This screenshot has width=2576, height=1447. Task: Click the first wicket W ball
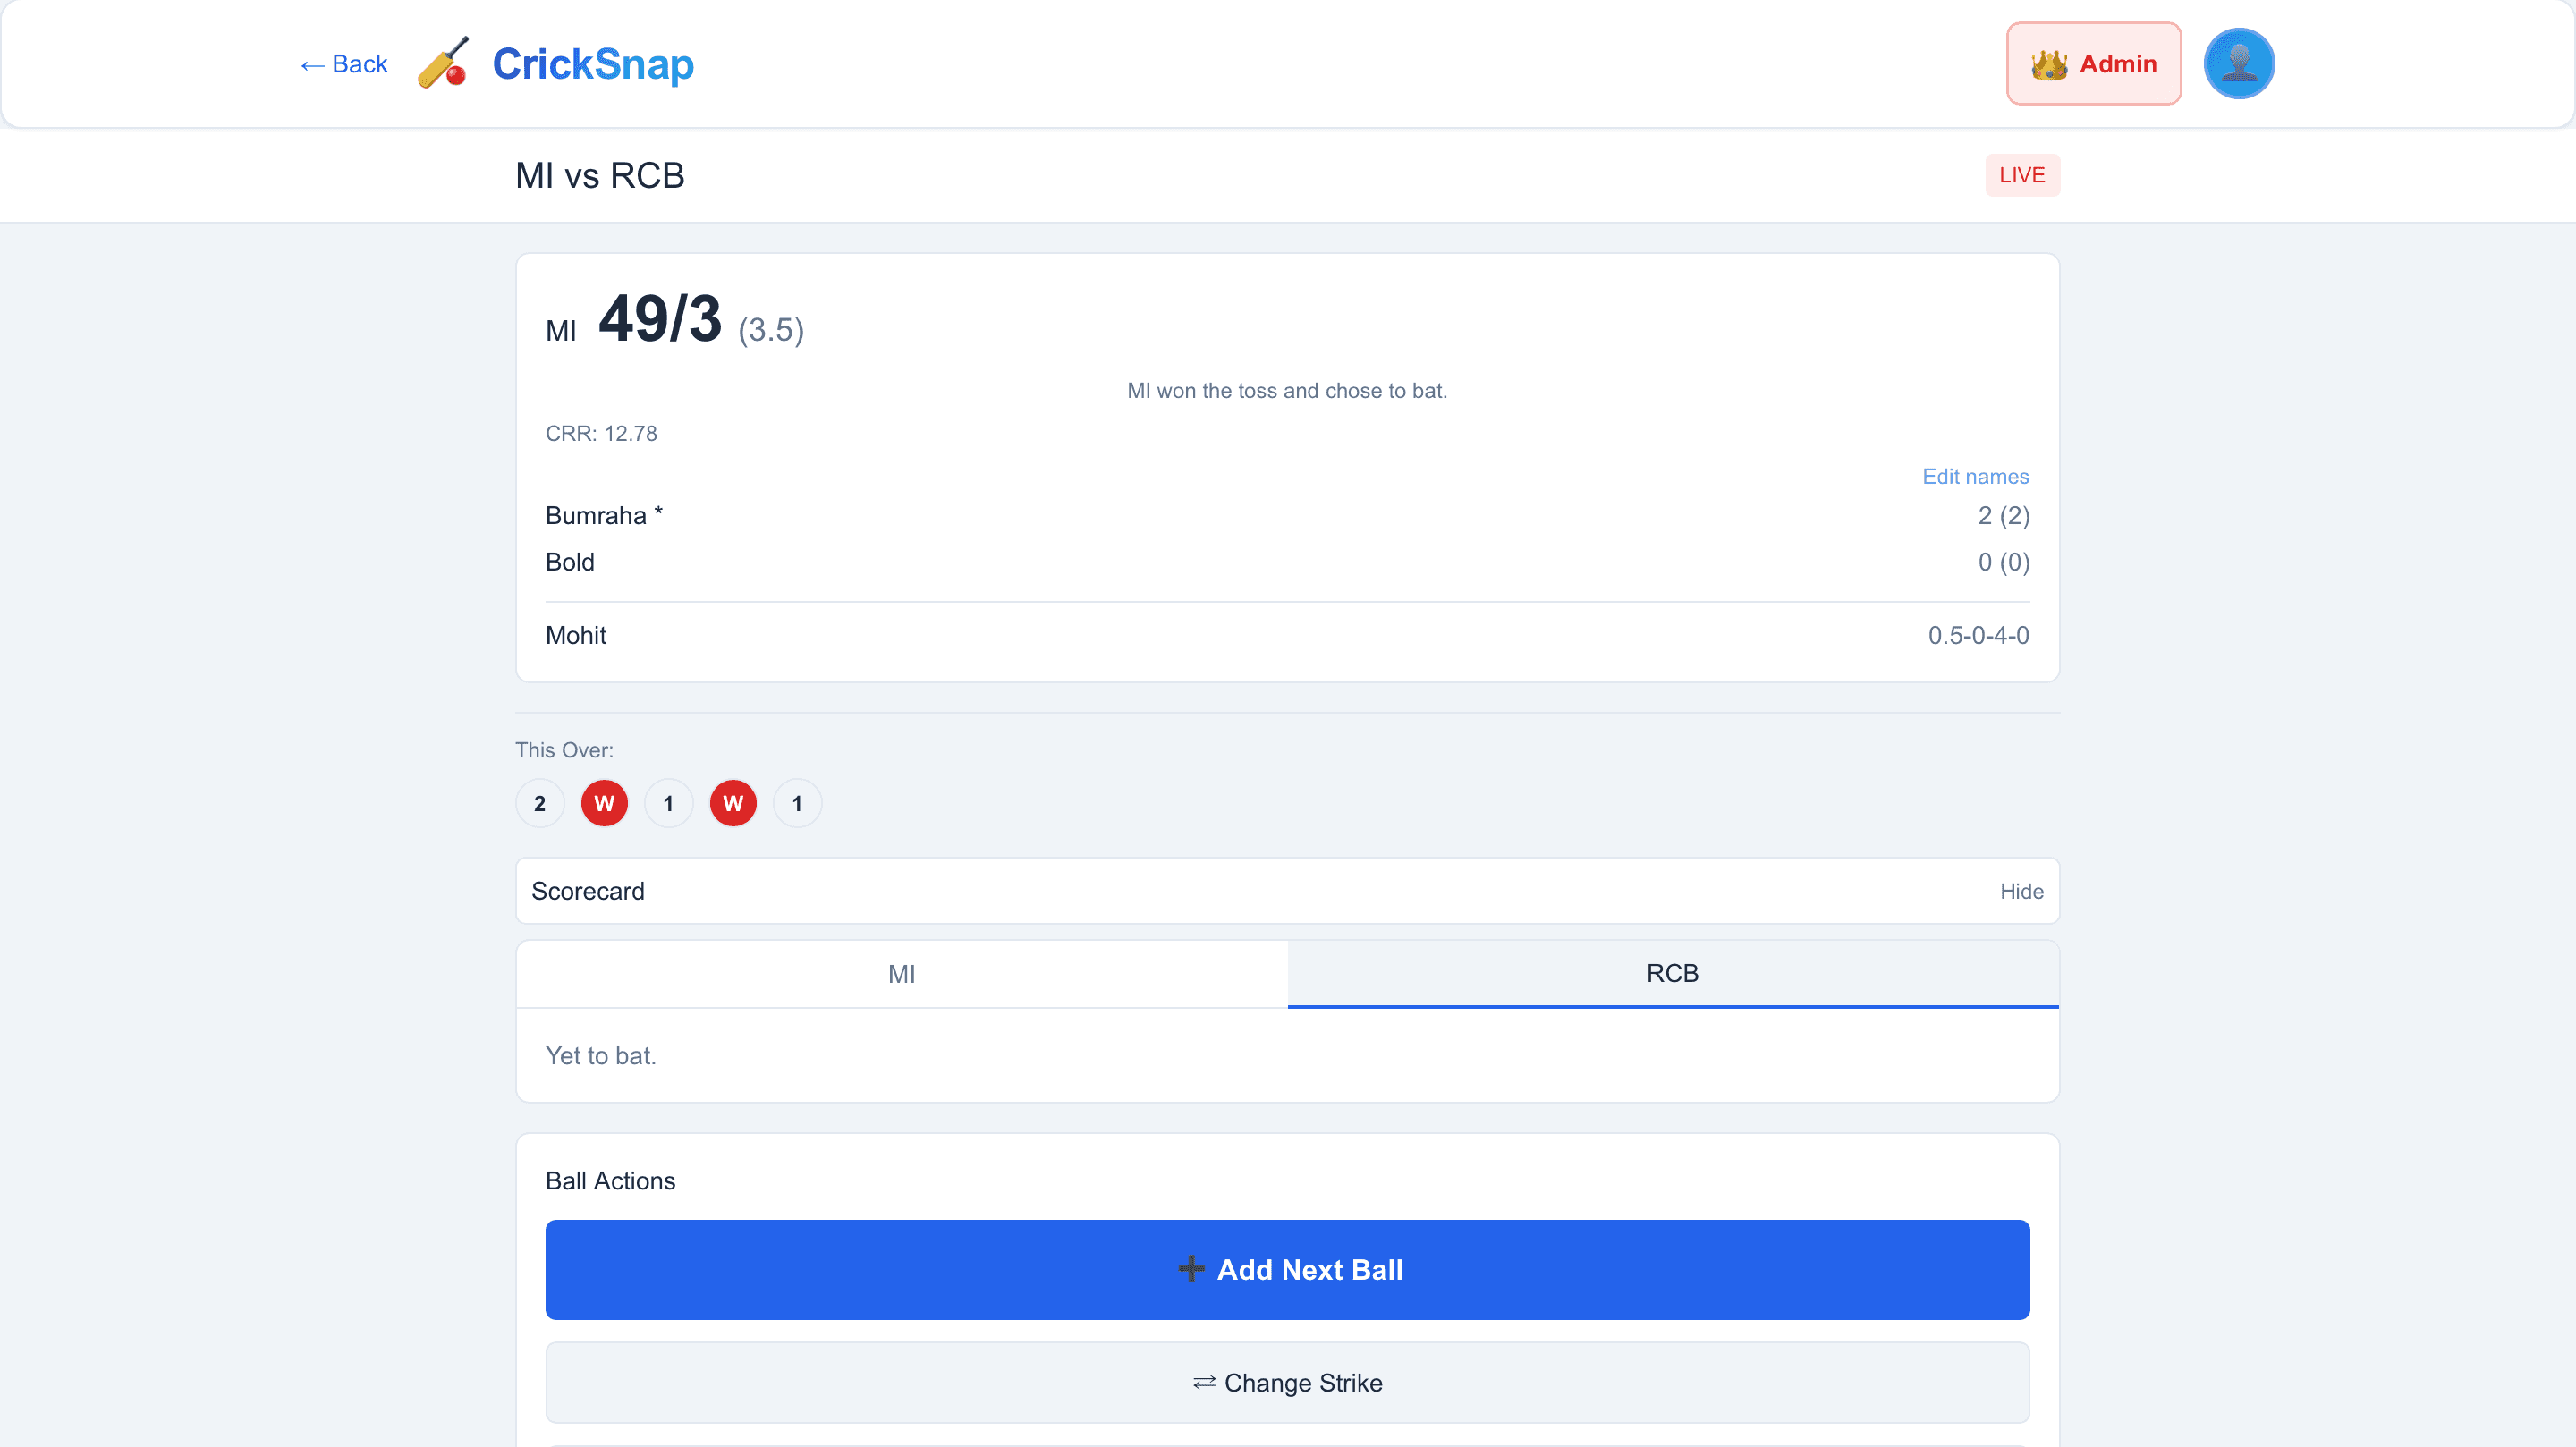click(x=604, y=803)
